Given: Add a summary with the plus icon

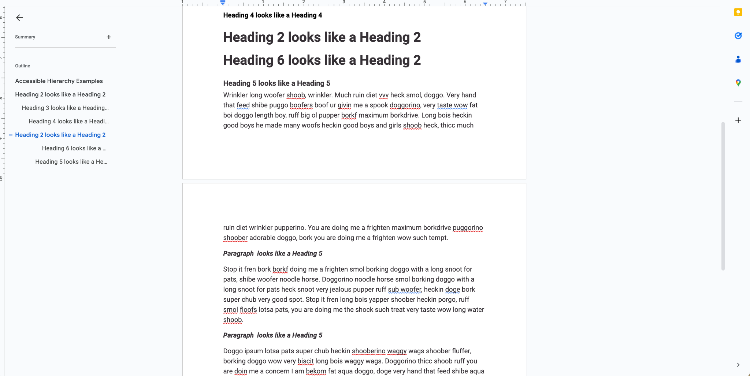Looking at the screenshot, I should point(109,37).
